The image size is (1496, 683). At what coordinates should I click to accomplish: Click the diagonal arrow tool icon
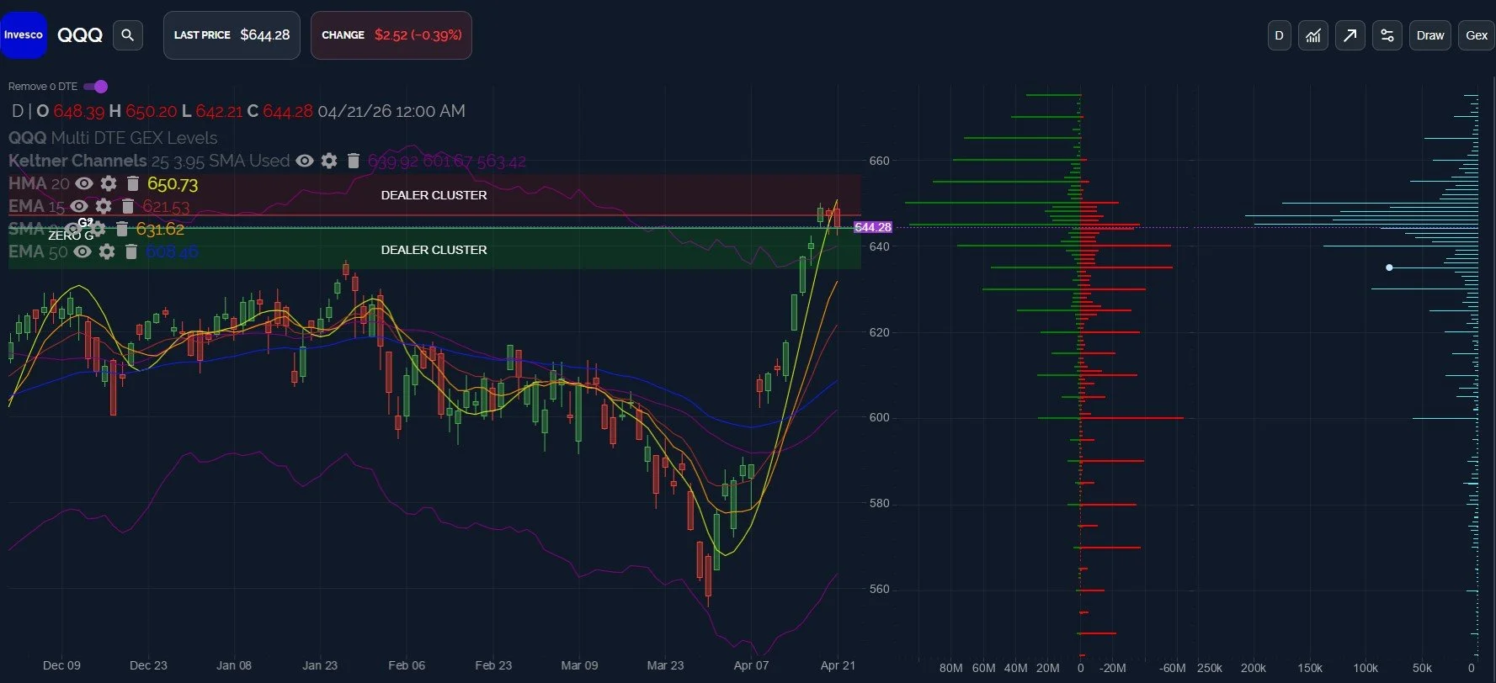point(1350,35)
